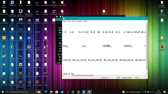Click the 100% zoom status entry
The height and width of the screenshot is (94, 168).
tap(118, 78)
